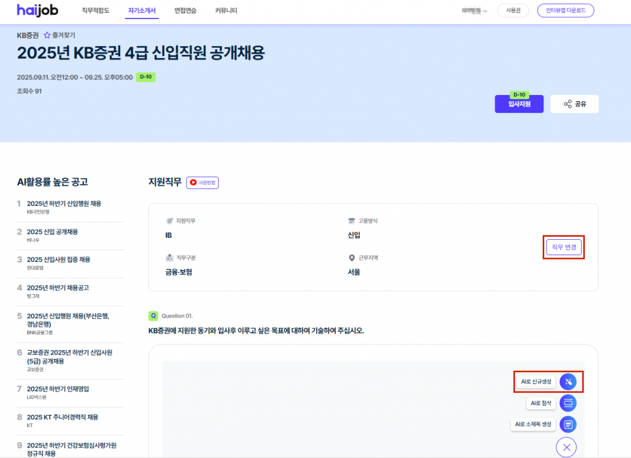Image resolution: width=631 pixels, height=458 pixels.
Task: Click the AI로 소제목 생성 label
Action: tap(533, 424)
